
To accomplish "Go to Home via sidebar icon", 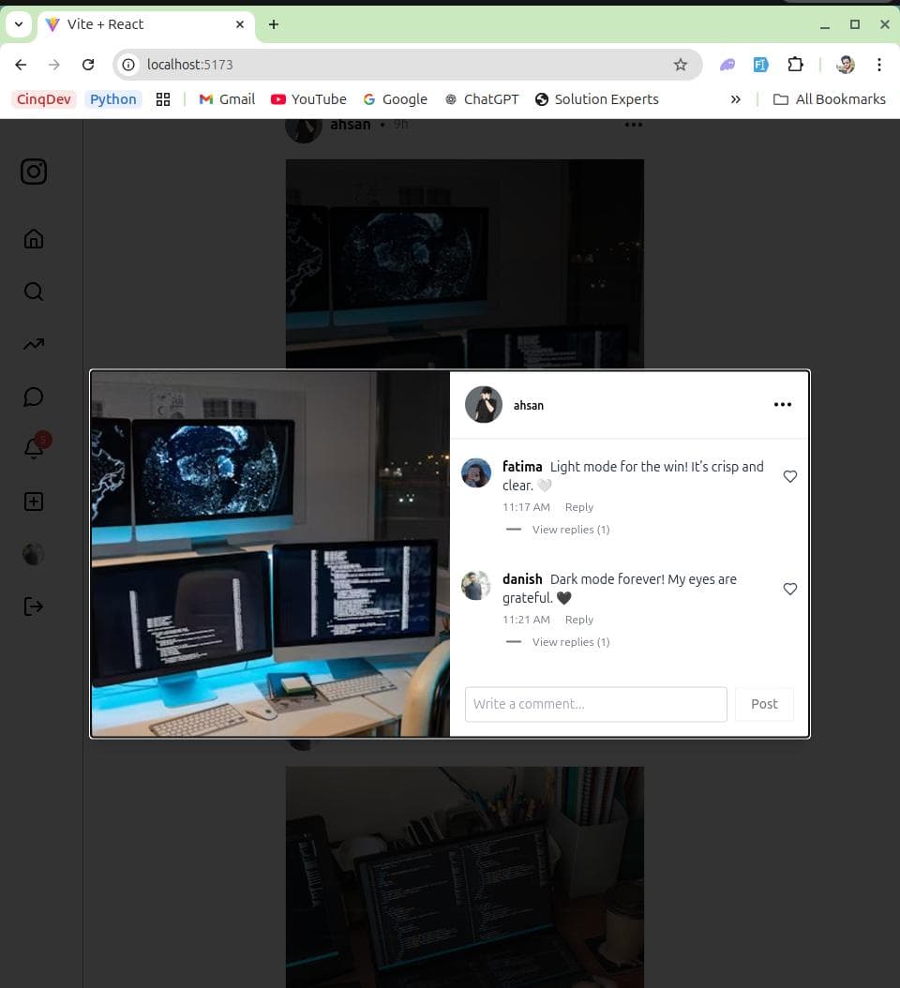I will point(34,239).
